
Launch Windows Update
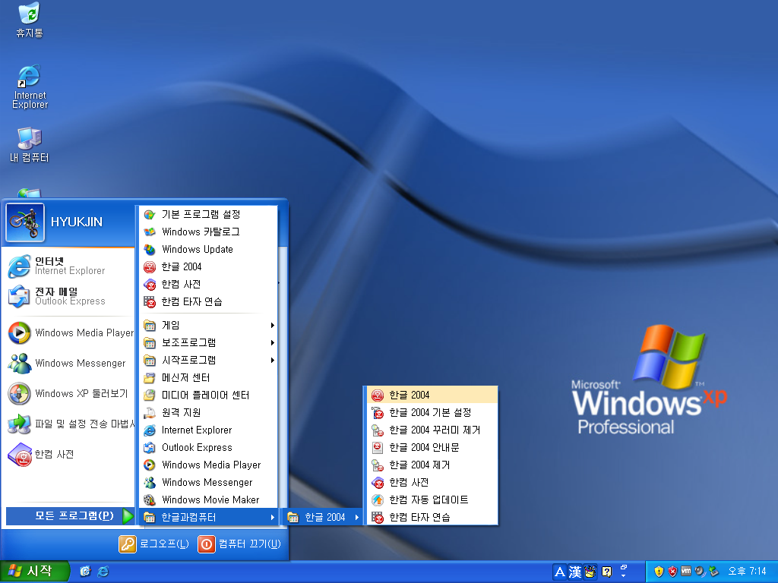tap(208, 249)
